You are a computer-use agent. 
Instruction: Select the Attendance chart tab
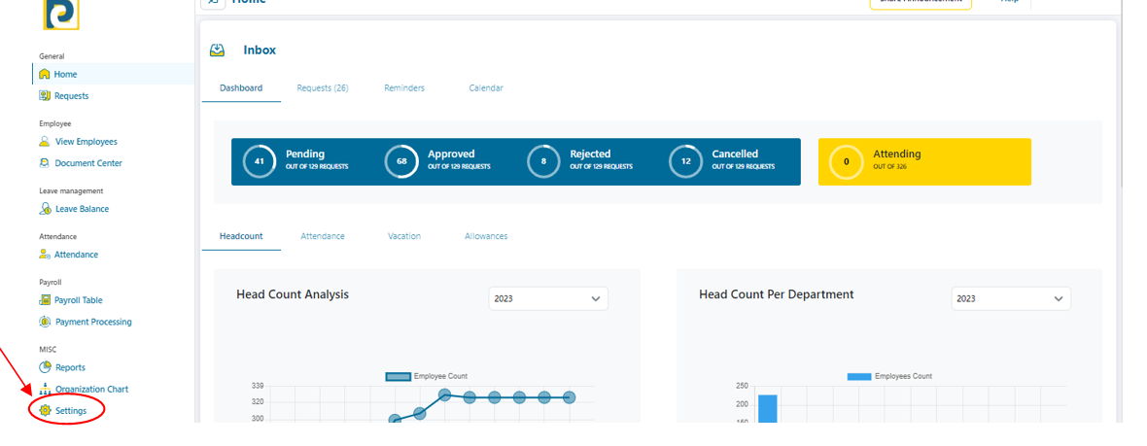323,236
